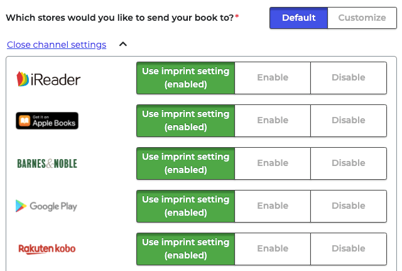Disable the Barnes & Noble channel
Screen dimensions: 402x271
coord(349,163)
